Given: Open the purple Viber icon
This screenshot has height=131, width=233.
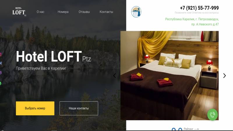Looking at the screenshot, I should (1, 72).
